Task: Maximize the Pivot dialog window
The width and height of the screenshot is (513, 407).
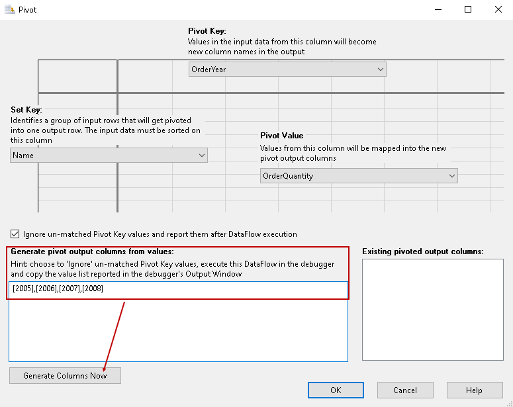Action: tap(468, 9)
